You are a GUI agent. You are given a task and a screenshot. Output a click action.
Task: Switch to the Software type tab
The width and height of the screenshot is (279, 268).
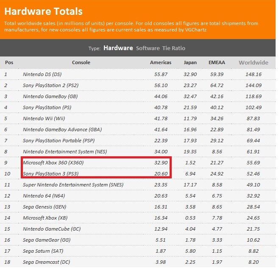[148, 48]
